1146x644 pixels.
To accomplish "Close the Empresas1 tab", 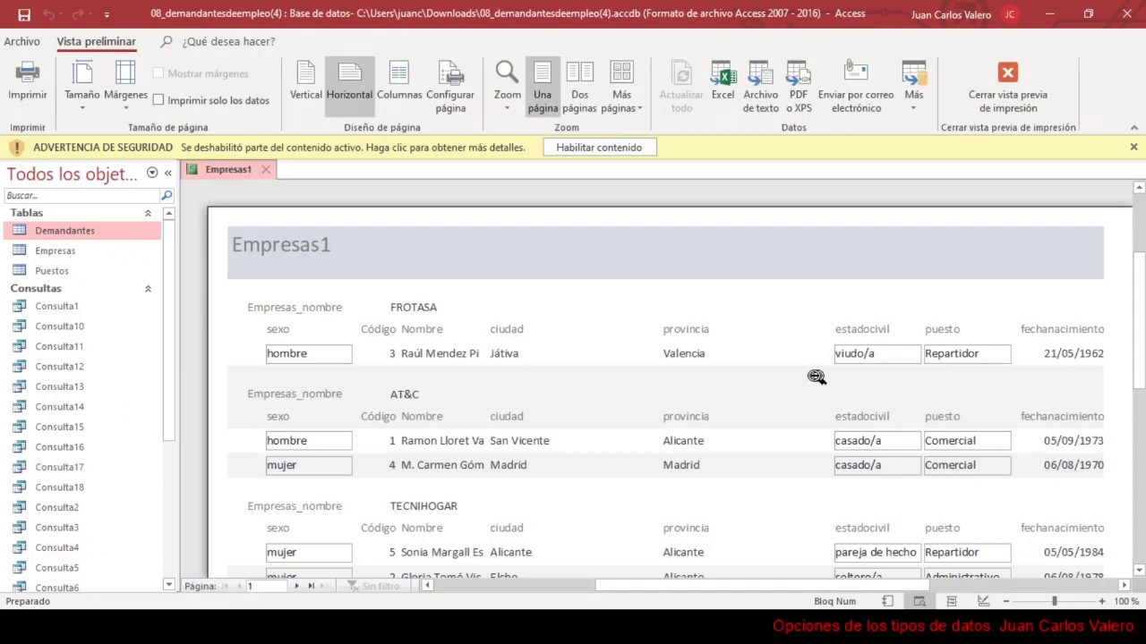I will click(x=266, y=169).
